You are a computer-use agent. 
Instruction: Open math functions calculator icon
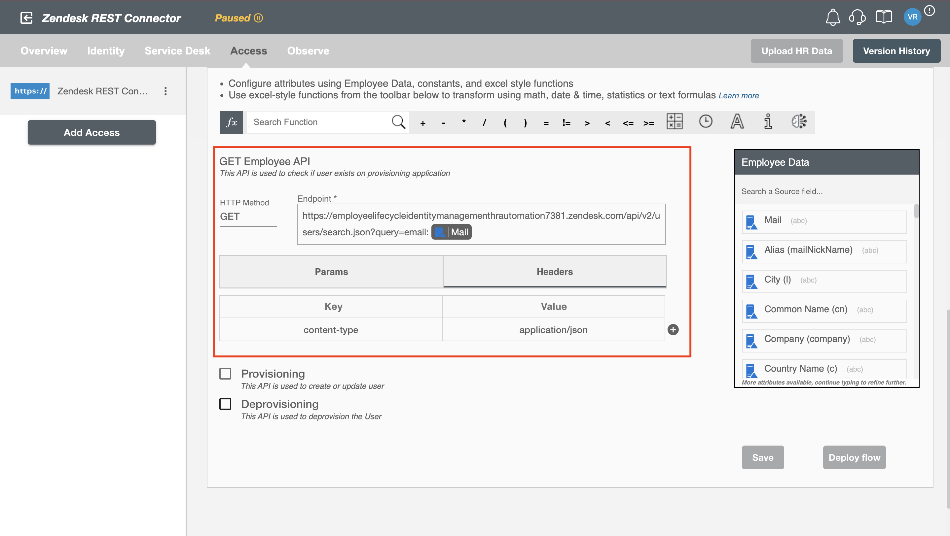675,121
